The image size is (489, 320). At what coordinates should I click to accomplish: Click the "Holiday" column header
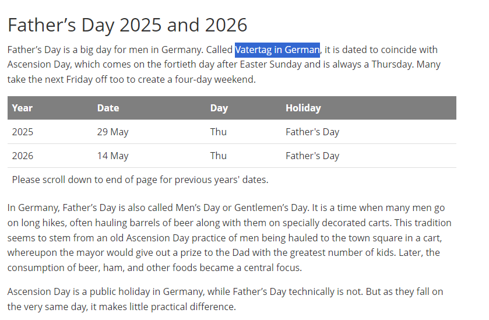[x=303, y=108]
